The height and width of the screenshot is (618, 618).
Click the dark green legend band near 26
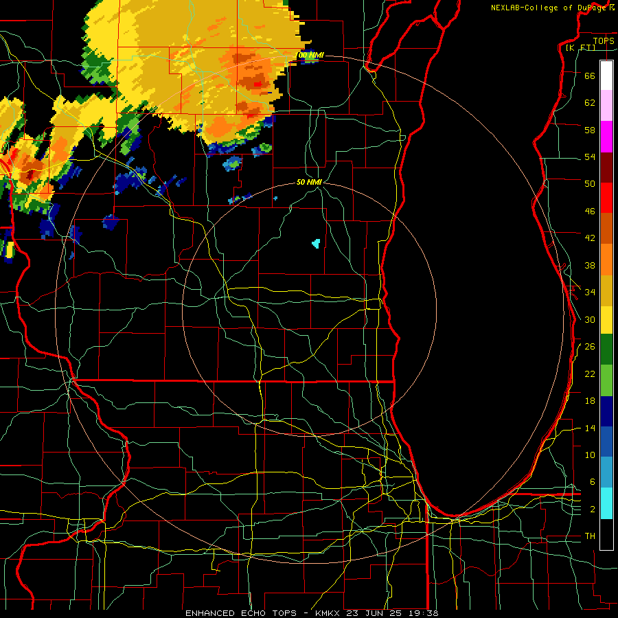tap(606, 350)
